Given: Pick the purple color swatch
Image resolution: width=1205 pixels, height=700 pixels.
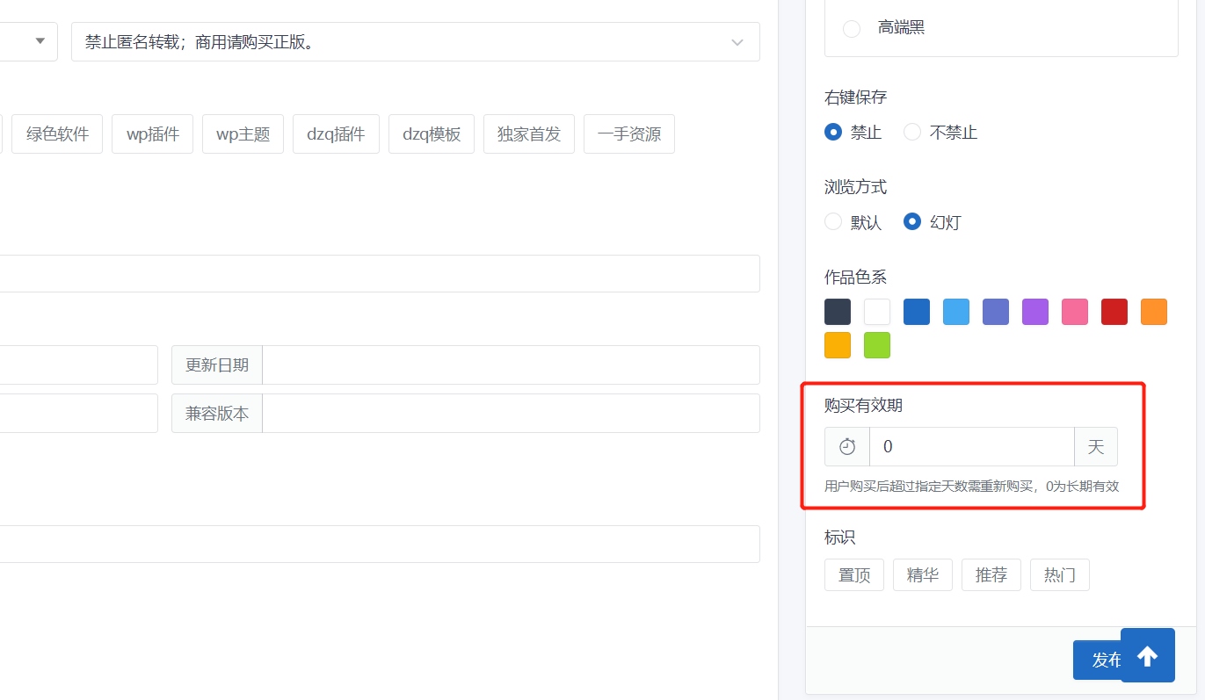Looking at the screenshot, I should 1035,312.
